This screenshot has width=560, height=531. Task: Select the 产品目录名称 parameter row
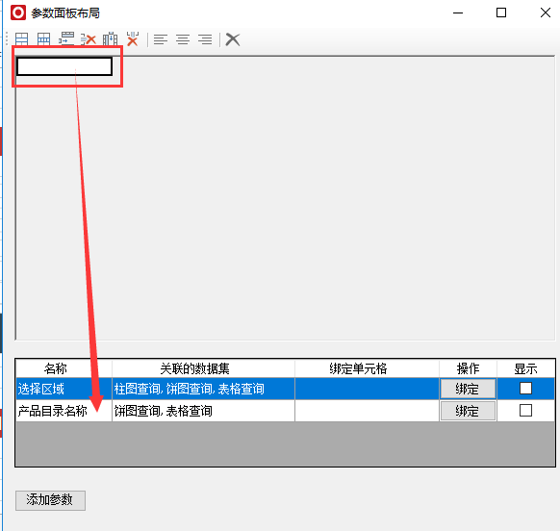[x=285, y=411]
